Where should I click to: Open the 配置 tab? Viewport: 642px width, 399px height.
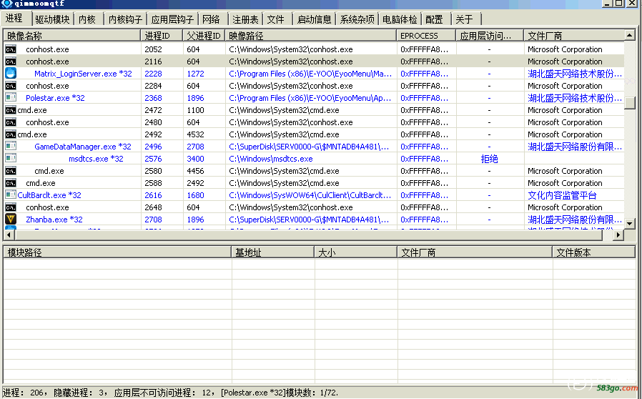(x=434, y=19)
